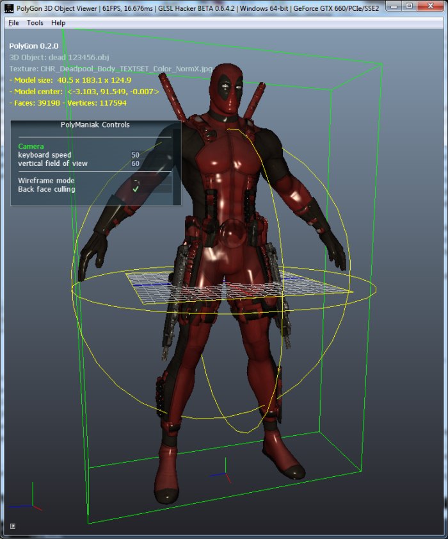Click the 'Faces: 39198 - Vertices: 117594' line
Image resolution: width=448 pixels, height=539 pixels.
click(x=68, y=103)
